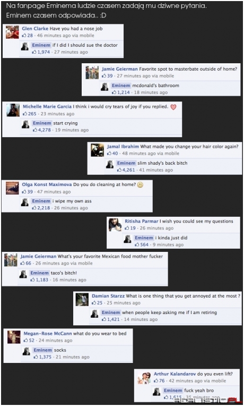Viewport: 244px width, 406px height.
Task: Open Michelle Marie Garcia's profile link
Action: [x=47, y=106]
